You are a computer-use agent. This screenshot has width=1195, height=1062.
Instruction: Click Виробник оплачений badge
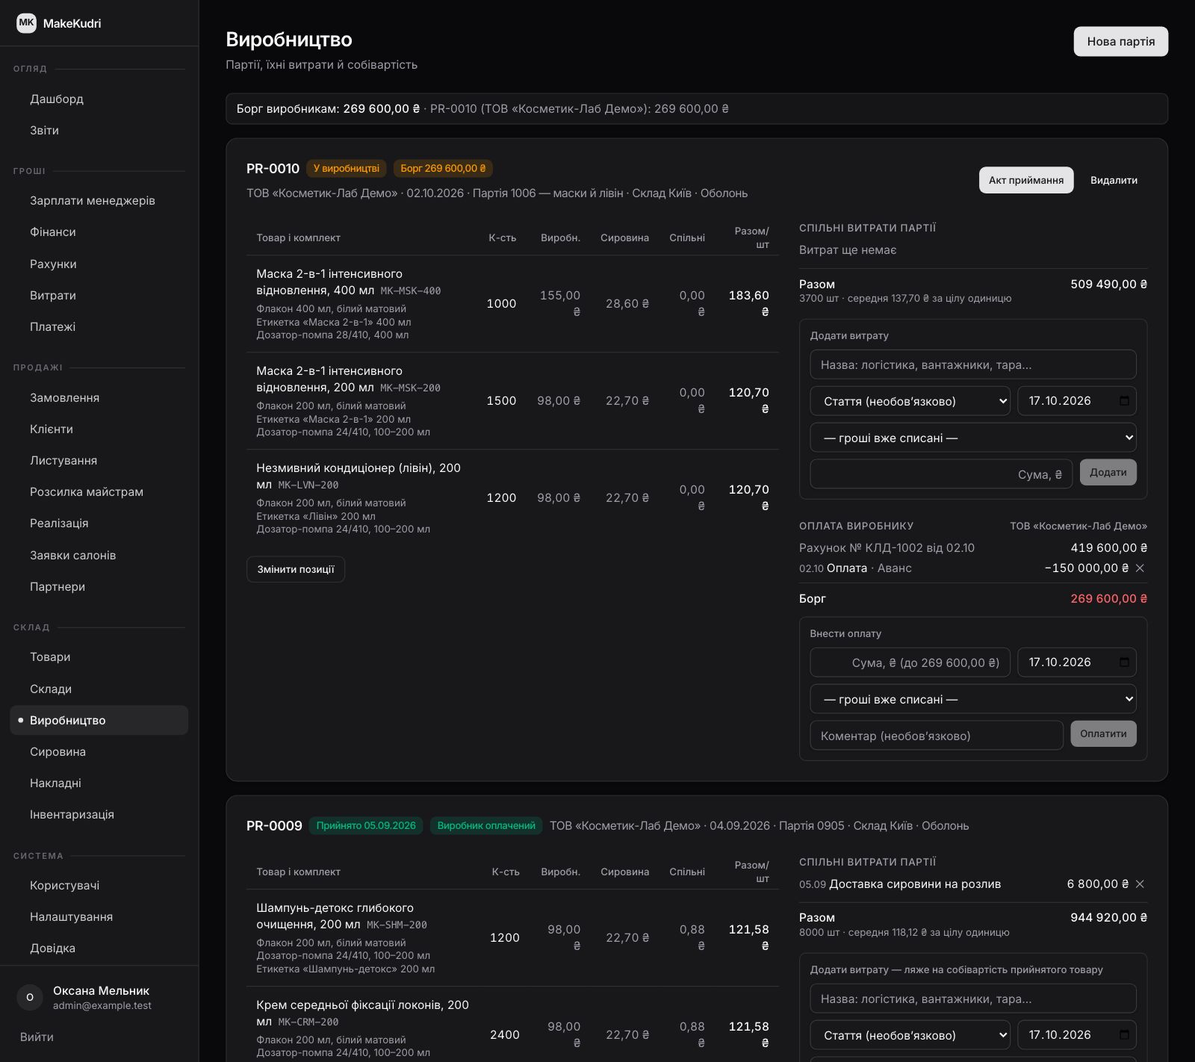pos(486,826)
